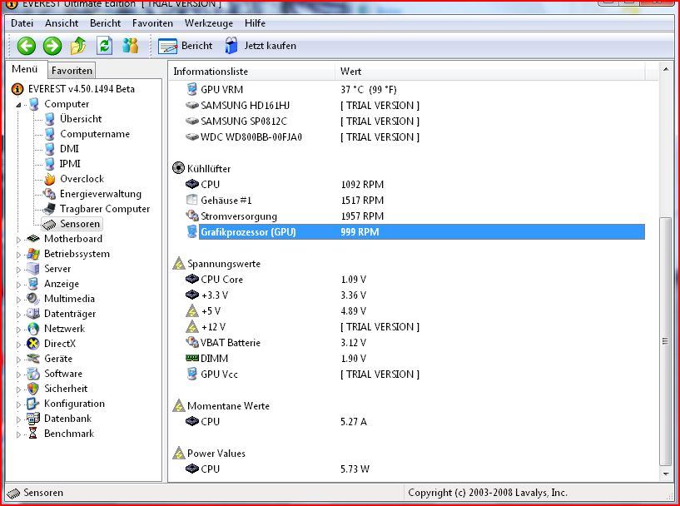The height and width of the screenshot is (506, 680).
Task: Select the WDC WD800BB-00FJA0 row
Action: point(415,137)
